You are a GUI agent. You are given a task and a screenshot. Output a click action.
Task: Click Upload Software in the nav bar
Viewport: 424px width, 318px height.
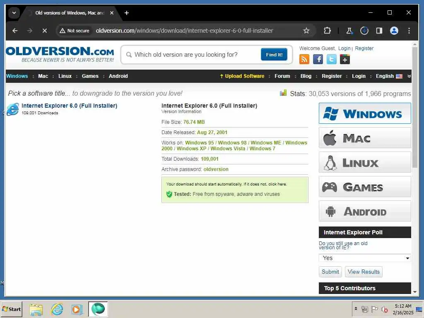(x=242, y=76)
